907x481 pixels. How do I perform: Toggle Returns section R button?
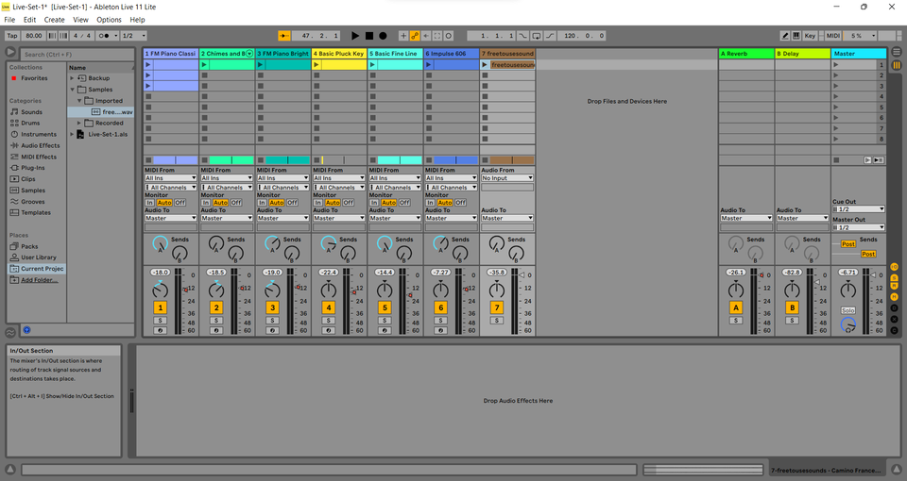click(895, 287)
